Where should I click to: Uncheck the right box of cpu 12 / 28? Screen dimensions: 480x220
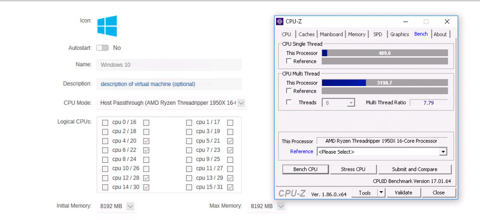point(146,178)
